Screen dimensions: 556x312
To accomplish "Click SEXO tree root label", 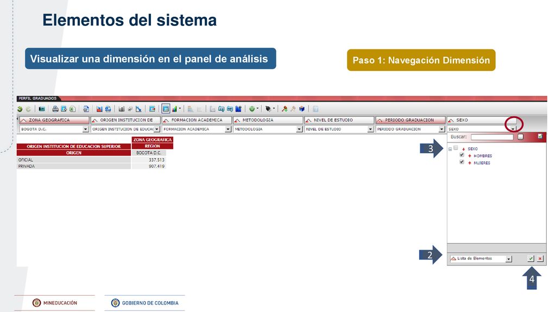I will click(x=473, y=149).
